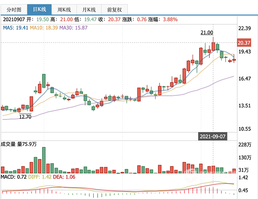This screenshot has width=258, height=199.
Task: Switch to 月K线 monthly chart tab
Action: [89, 9]
